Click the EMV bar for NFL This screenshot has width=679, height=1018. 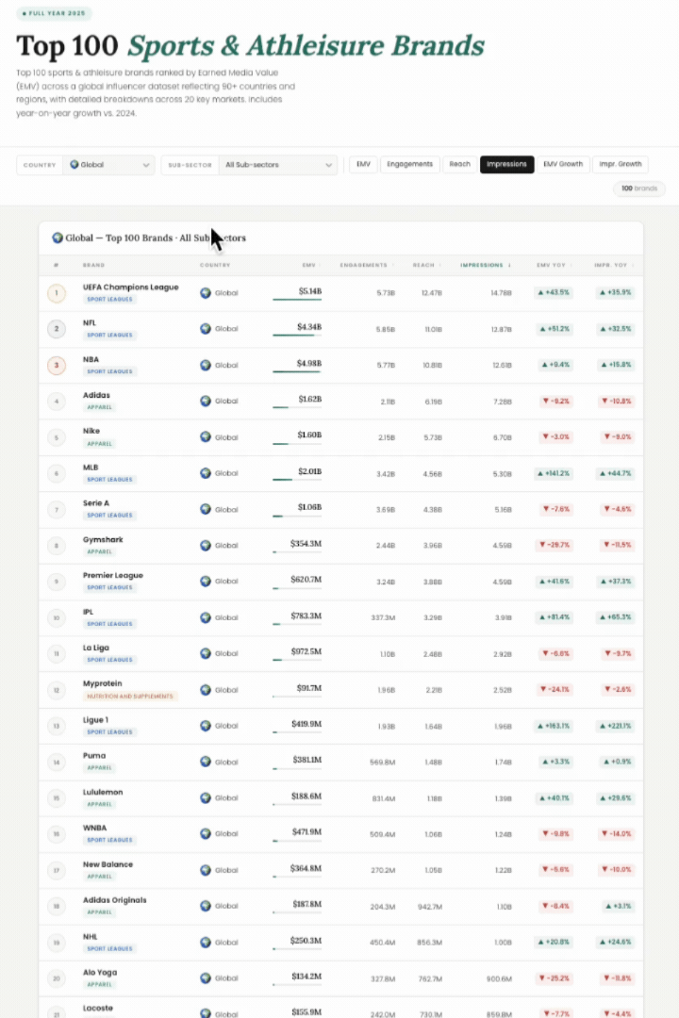point(296,336)
